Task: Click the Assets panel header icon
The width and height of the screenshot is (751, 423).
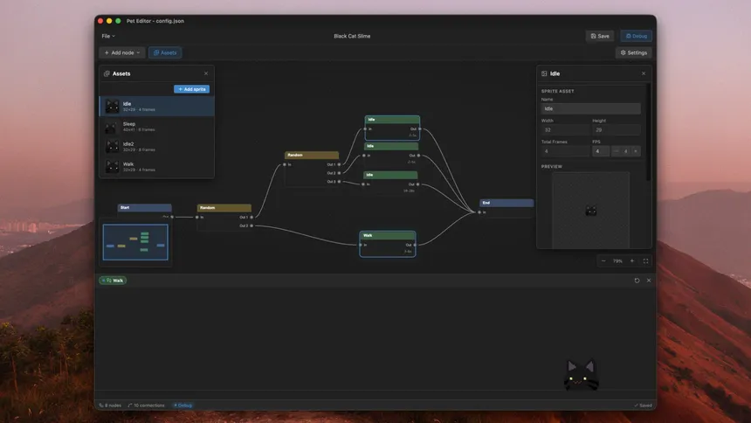Action: [107, 73]
